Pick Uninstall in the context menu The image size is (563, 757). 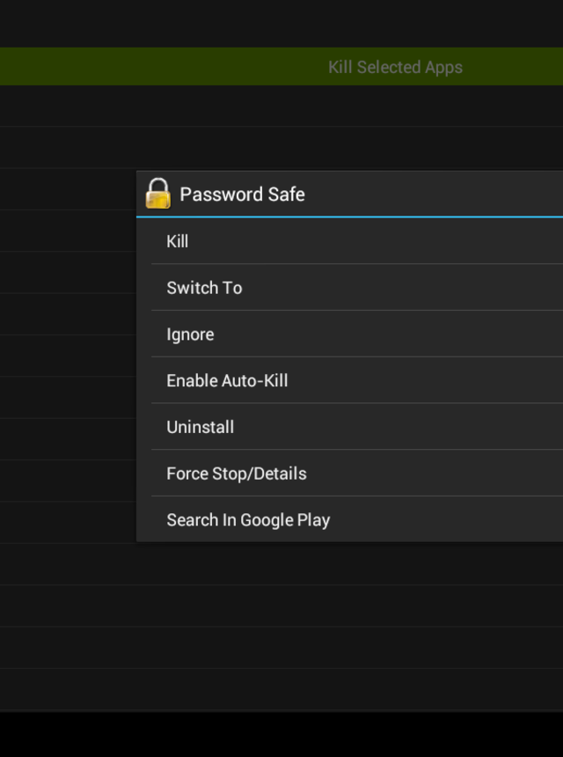pyautogui.click(x=200, y=427)
